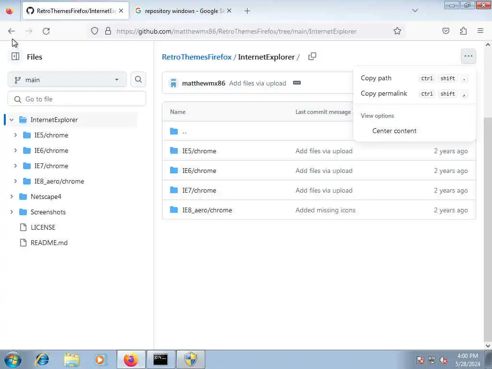The width and height of the screenshot is (492, 369).
Task: Focus the Go to file input
Action: [77, 99]
